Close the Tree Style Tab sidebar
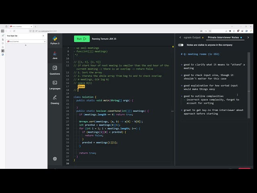 click(44, 36)
